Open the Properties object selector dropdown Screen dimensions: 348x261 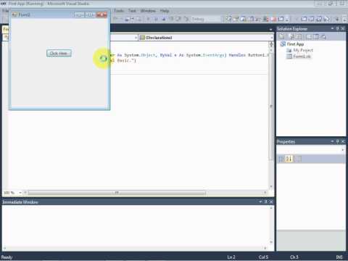pos(343,150)
